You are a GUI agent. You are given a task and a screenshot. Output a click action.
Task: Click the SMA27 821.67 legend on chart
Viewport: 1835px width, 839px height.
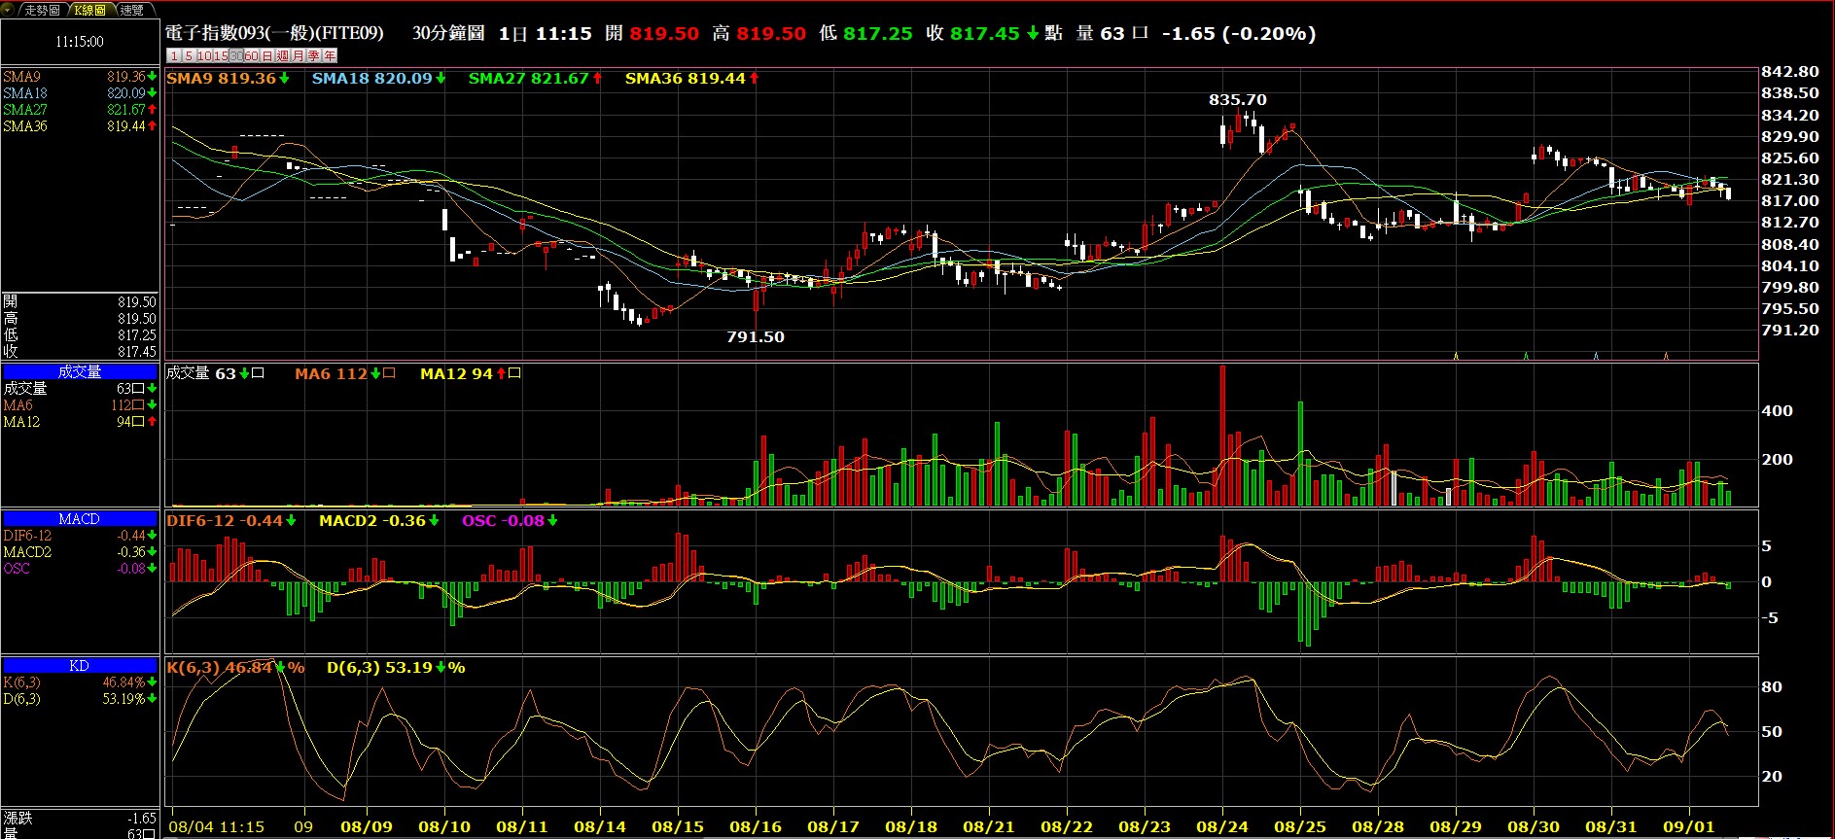535,79
